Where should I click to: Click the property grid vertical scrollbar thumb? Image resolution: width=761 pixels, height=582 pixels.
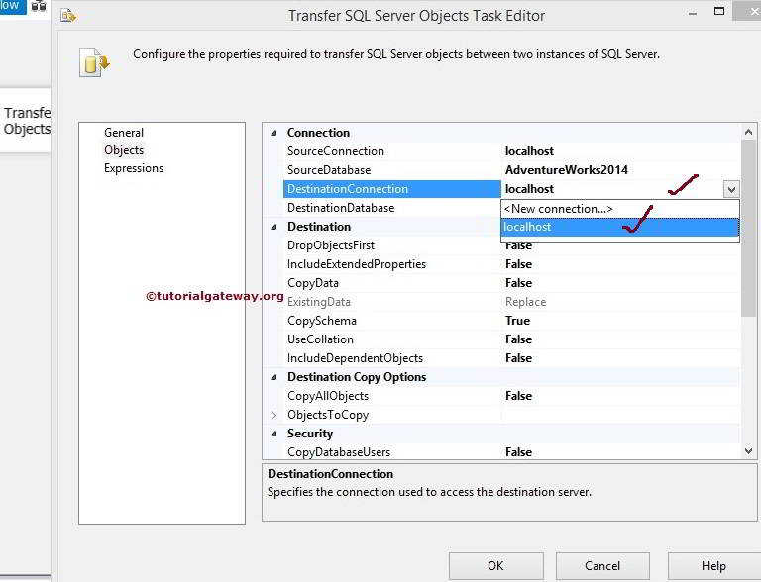point(748,228)
